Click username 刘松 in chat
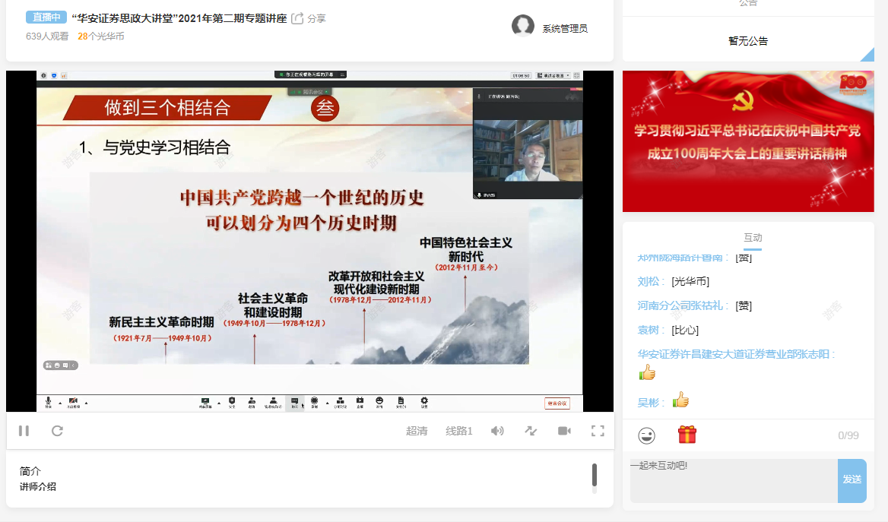The height and width of the screenshot is (522, 888). tap(649, 281)
